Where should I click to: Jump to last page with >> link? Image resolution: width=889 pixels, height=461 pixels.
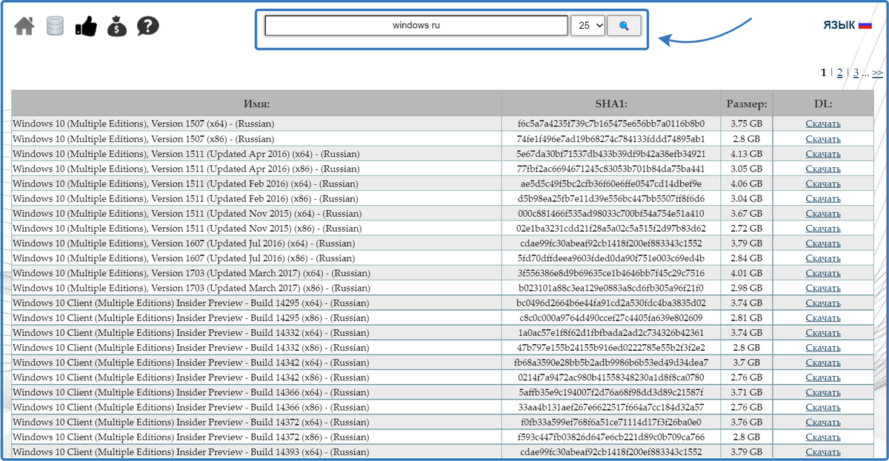877,73
